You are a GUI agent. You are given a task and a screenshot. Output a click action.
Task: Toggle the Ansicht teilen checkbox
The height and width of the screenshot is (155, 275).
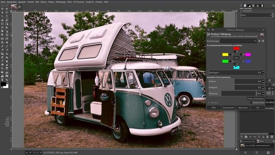point(251,102)
